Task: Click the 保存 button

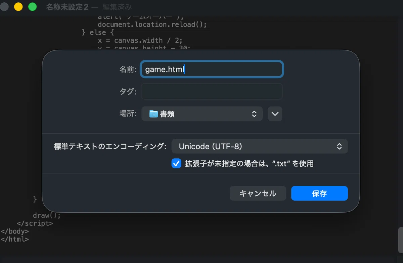Action: 319,194
